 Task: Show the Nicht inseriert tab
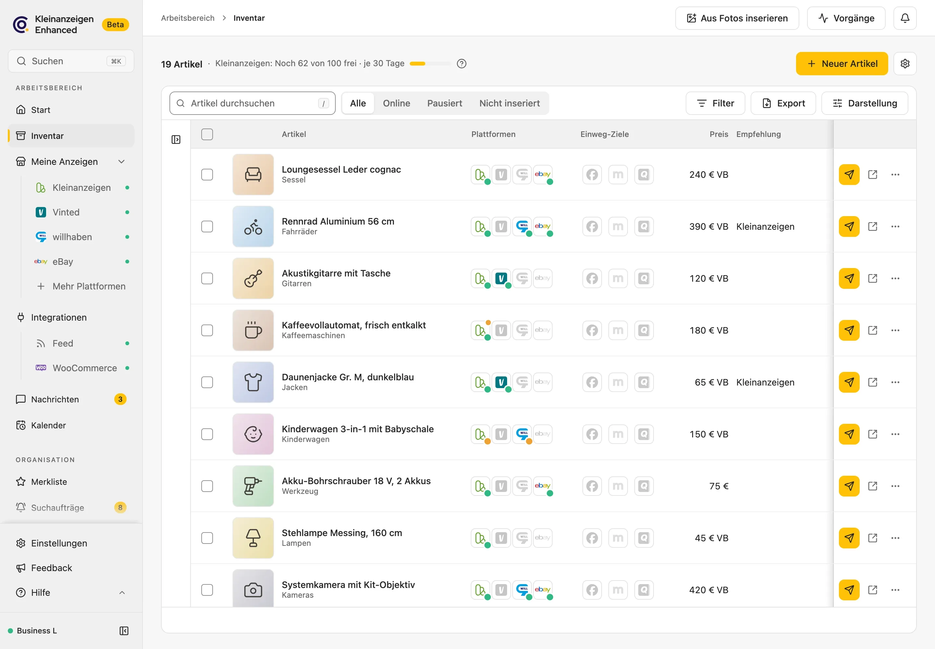click(509, 103)
